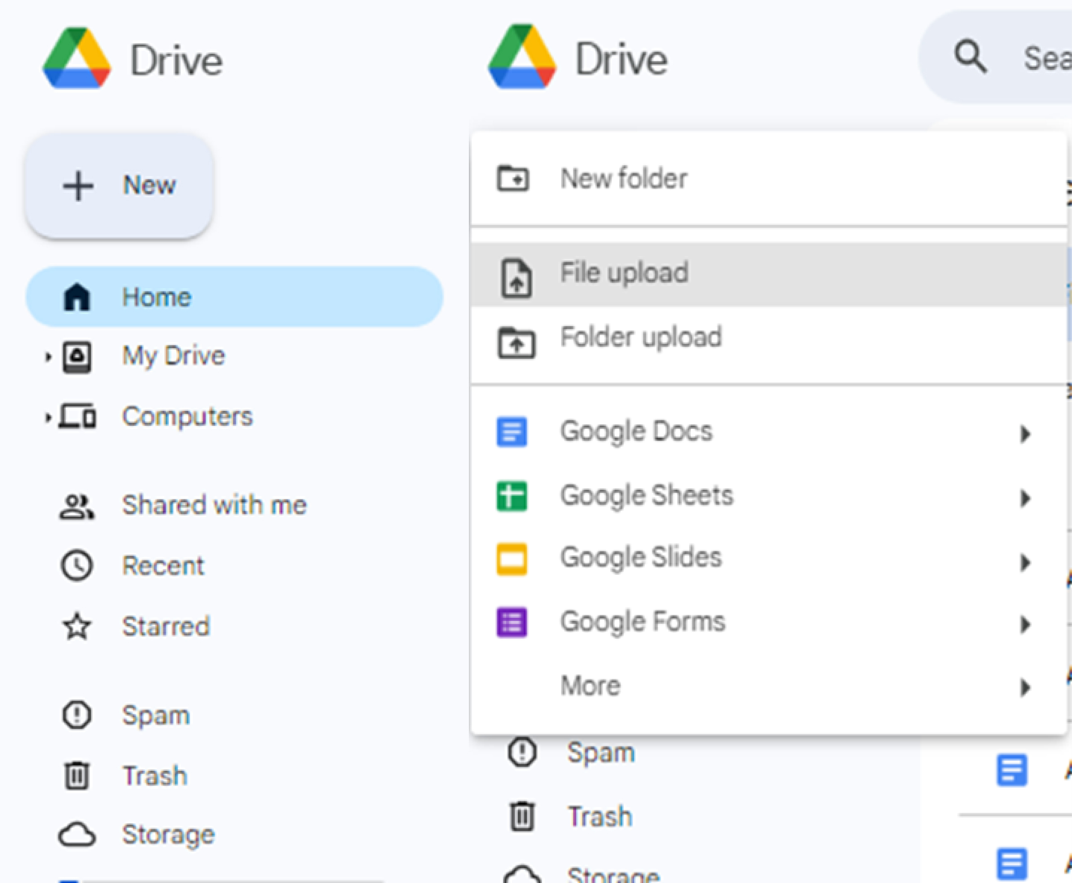Click the New folder icon
Screen dimensions: 1072x883
515,178
